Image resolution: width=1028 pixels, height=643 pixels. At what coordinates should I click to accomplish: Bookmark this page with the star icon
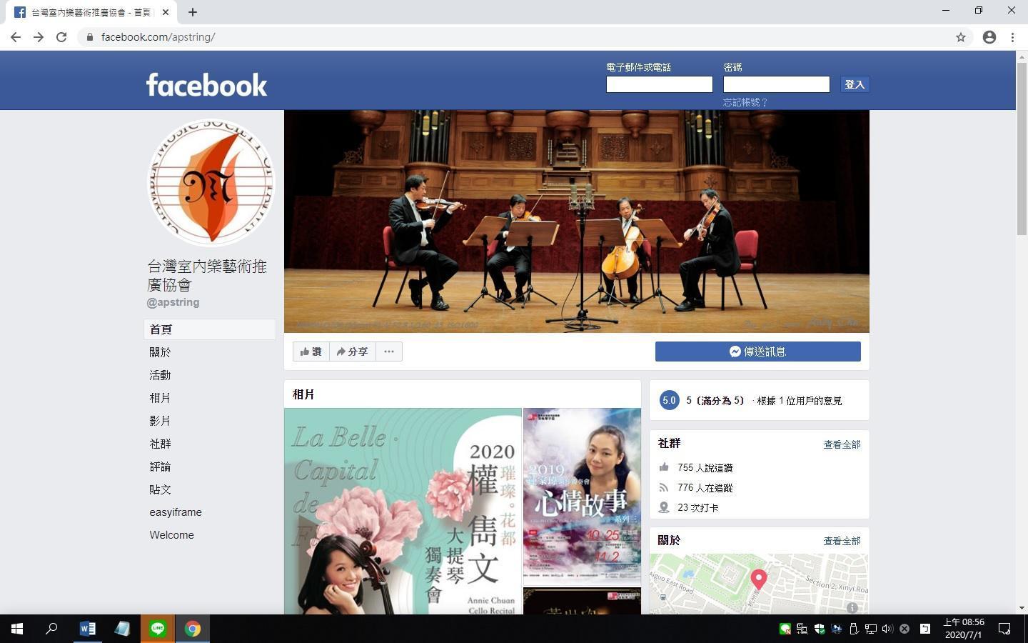961,37
